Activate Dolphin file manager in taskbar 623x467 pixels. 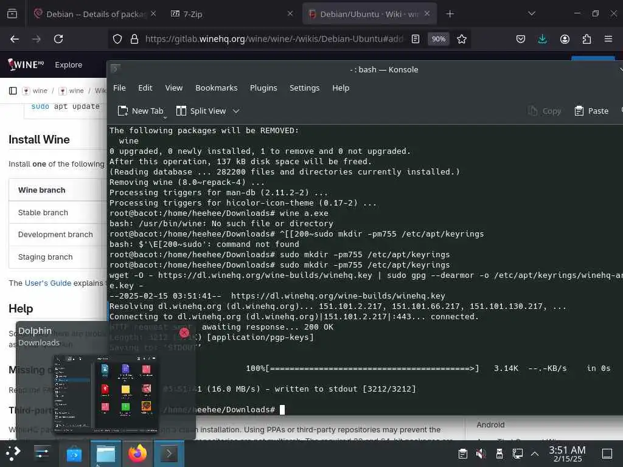[106, 454]
